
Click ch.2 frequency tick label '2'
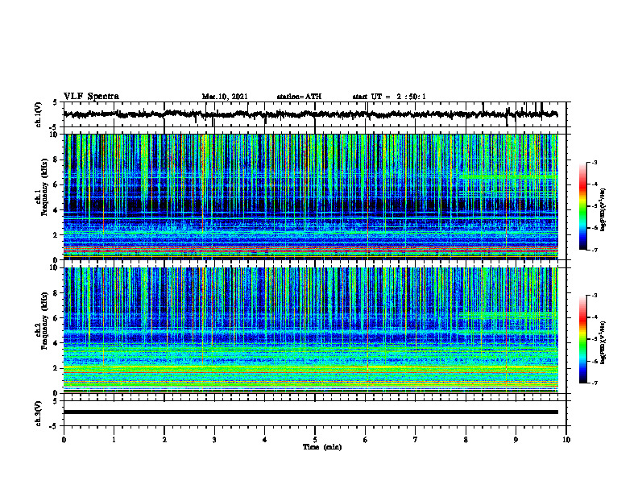coord(56,368)
